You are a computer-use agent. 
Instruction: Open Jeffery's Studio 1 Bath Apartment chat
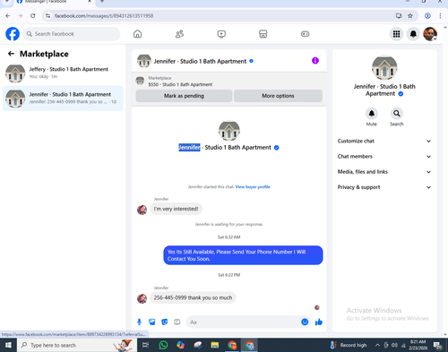[x=63, y=73]
